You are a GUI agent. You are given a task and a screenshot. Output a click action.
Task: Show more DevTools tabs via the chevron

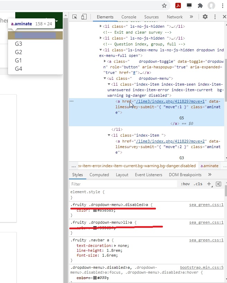click(191, 17)
